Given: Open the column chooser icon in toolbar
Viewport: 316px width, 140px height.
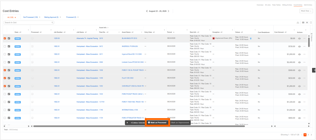Looking at the screenshot, I should point(303,23).
